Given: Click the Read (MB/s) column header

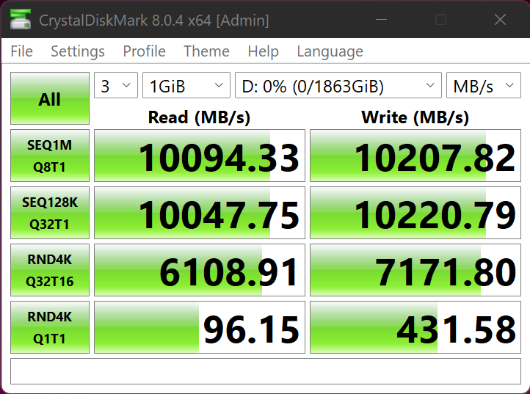Looking at the screenshot, I should 199,117.
